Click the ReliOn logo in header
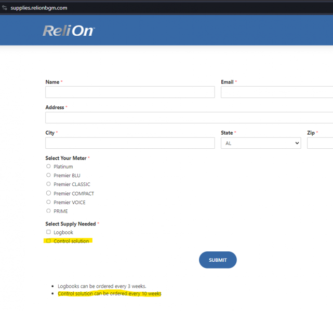 [x=69, y=31]
